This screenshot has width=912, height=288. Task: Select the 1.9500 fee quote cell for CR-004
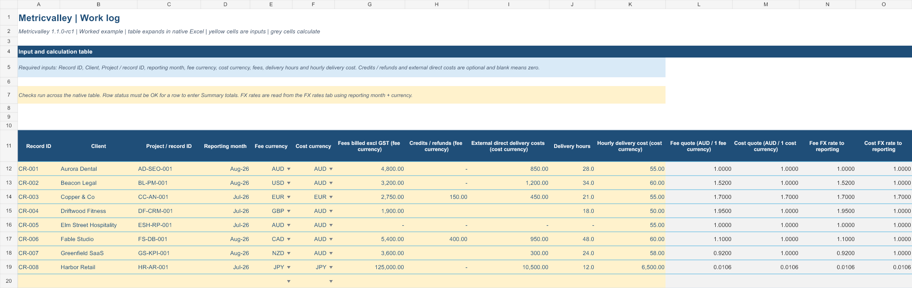pyautogui.click(x=699, y=211)
